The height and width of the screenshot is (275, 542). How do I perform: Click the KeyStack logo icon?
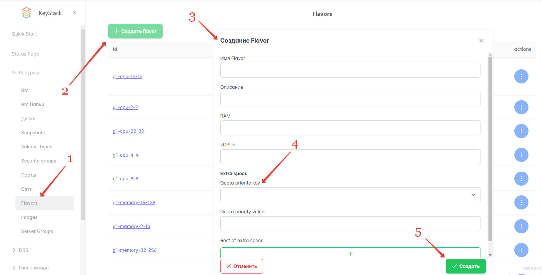coord(26,13)
